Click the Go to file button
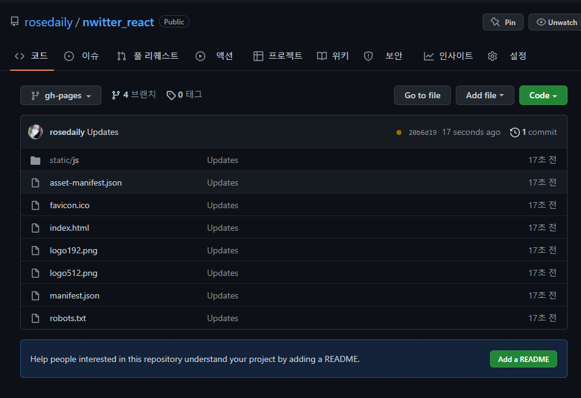Image resolution: width=581 pixels, height=398 pixels. point(422,95)
